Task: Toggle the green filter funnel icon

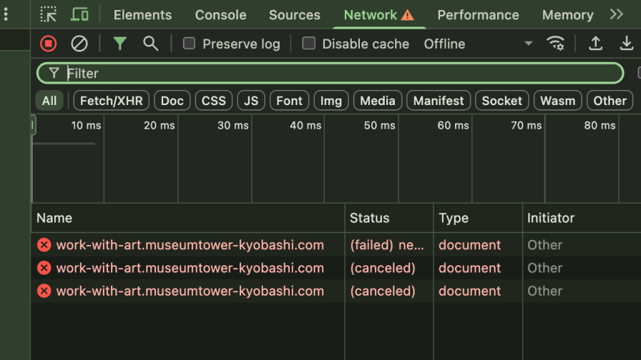Action: [x=119, y=44]
